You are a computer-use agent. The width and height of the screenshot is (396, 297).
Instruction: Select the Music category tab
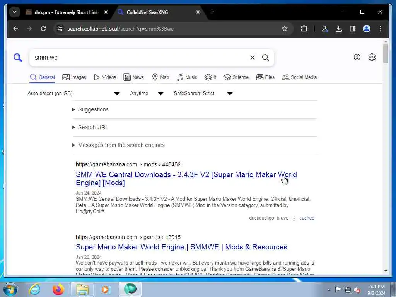point(187,77)
